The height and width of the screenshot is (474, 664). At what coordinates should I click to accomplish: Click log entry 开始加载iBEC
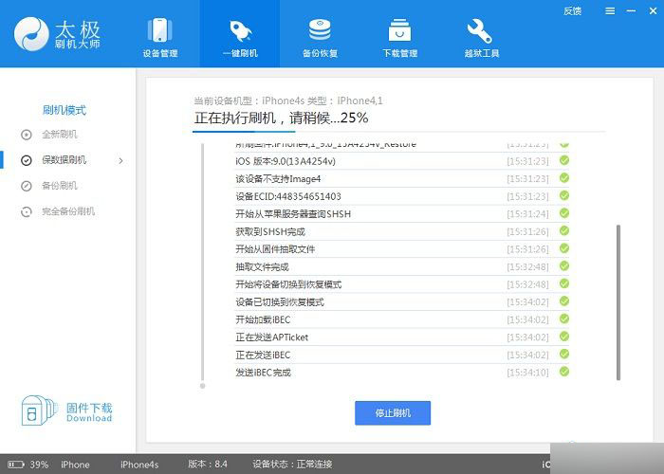tap(263, 320)
